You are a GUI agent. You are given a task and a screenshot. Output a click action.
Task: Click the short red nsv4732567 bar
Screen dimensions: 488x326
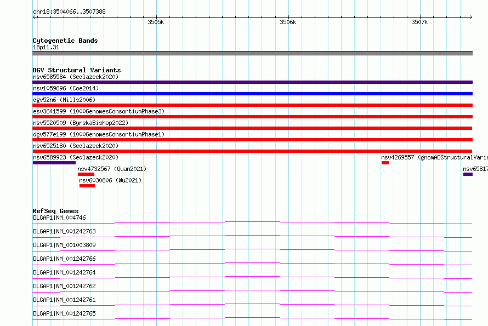pos(86,174)
